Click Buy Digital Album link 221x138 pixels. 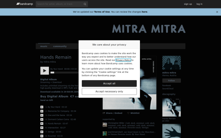click(54, 96)
